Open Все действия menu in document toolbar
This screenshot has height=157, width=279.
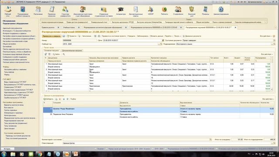coord(265,36)
